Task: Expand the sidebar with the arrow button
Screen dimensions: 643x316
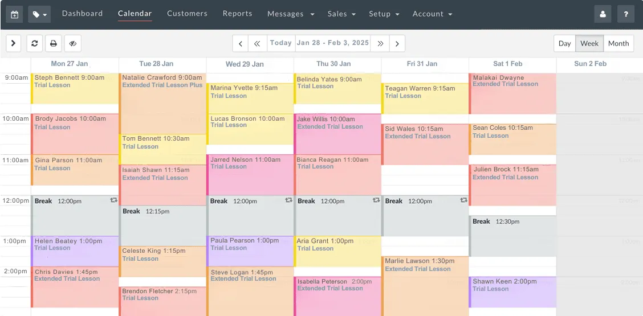Action: [x=13, y=43]
